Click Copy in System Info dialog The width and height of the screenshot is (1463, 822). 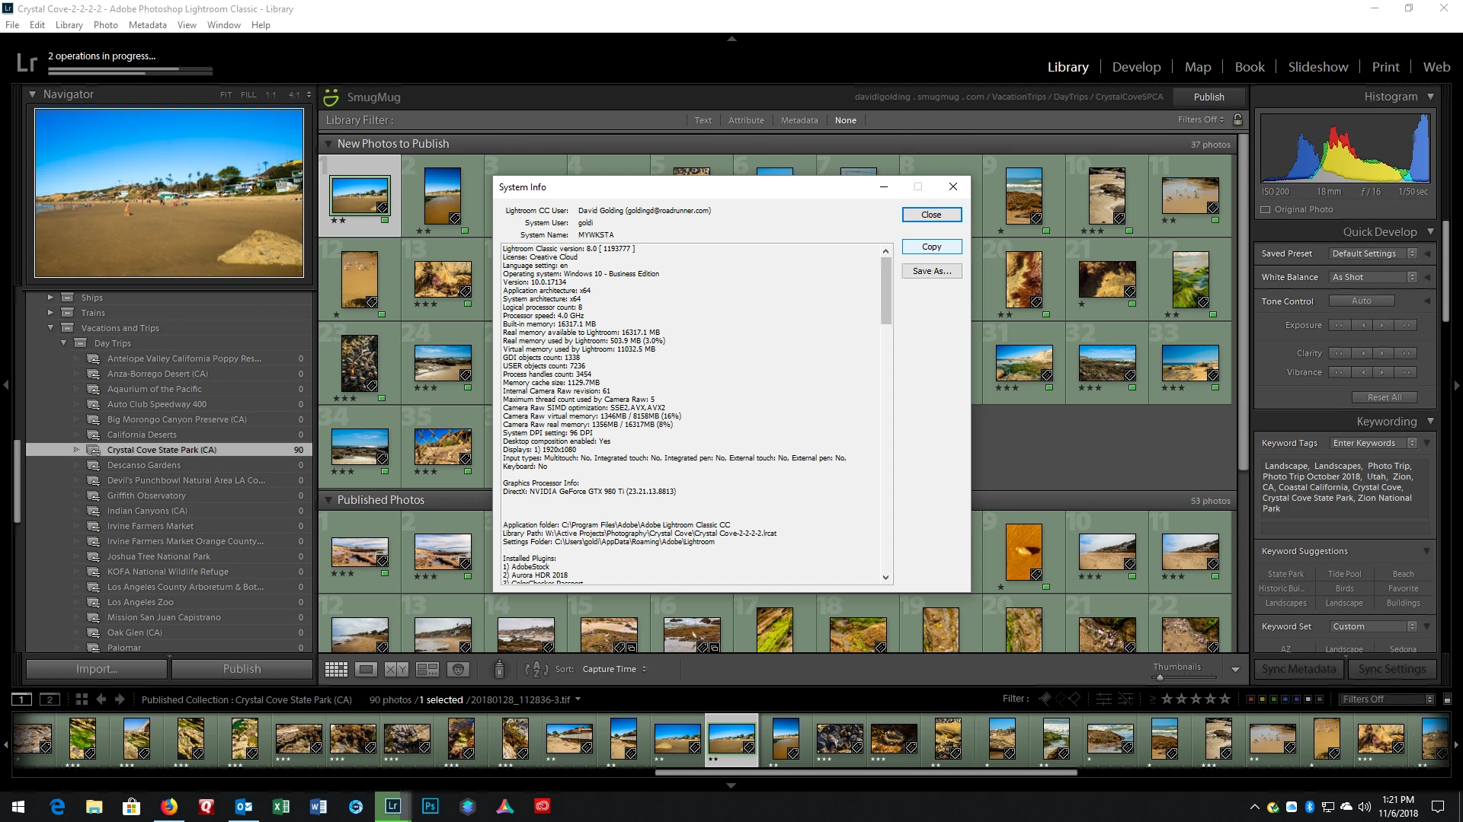point(931,247)
